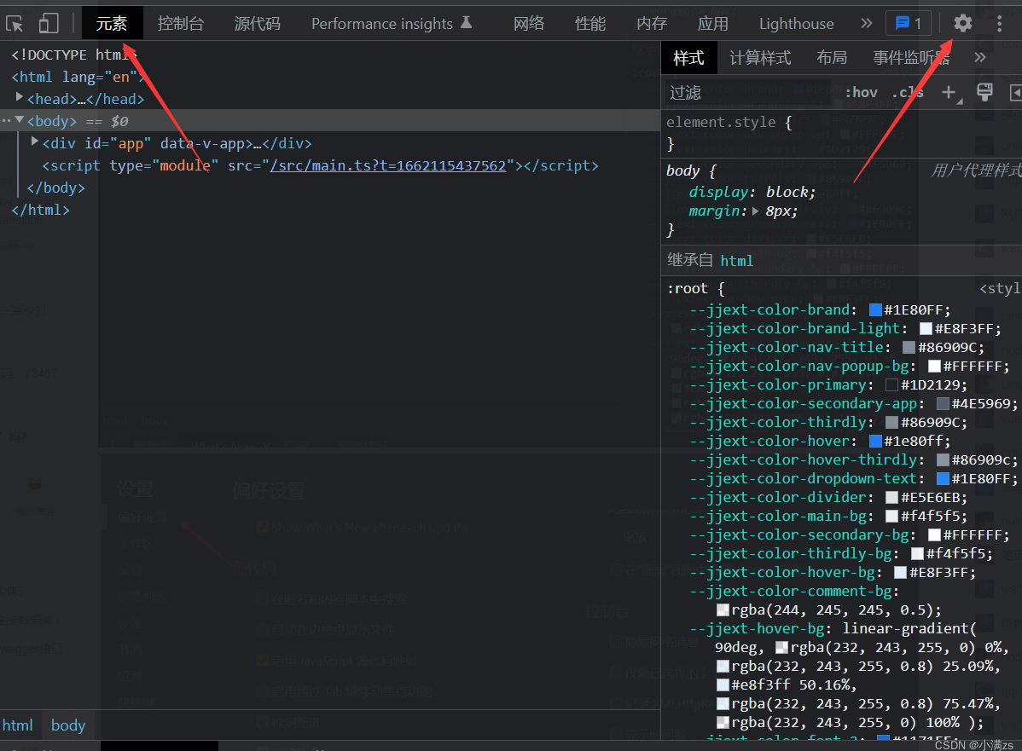The width and height of the screenshot is (1022, 751).
Task: Open the 计算样式 tab
Action: (759, 57)
